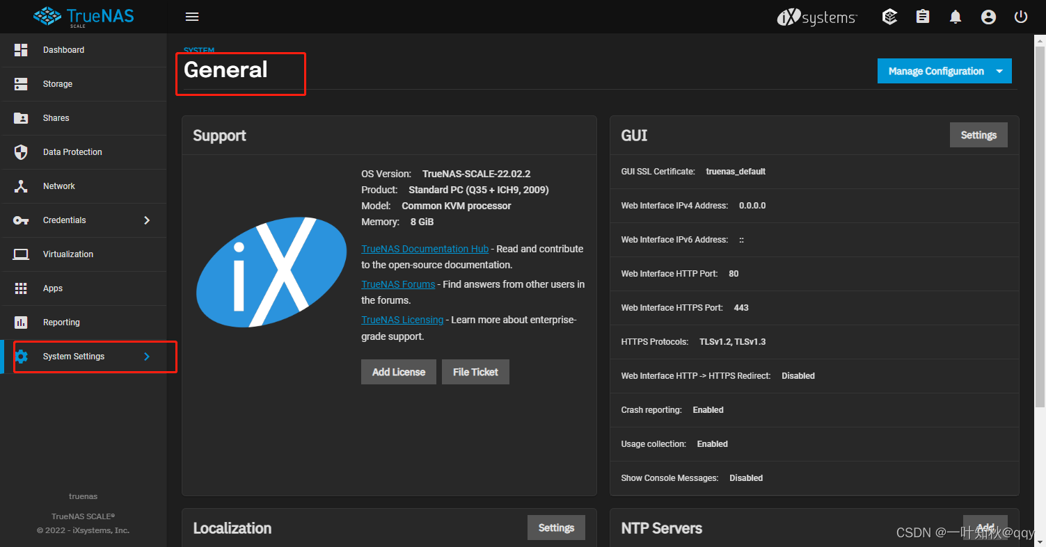Viewport: 1046px width, 547px height.
Task: Click NTP Servers Add button
Action: pos(985,528)
